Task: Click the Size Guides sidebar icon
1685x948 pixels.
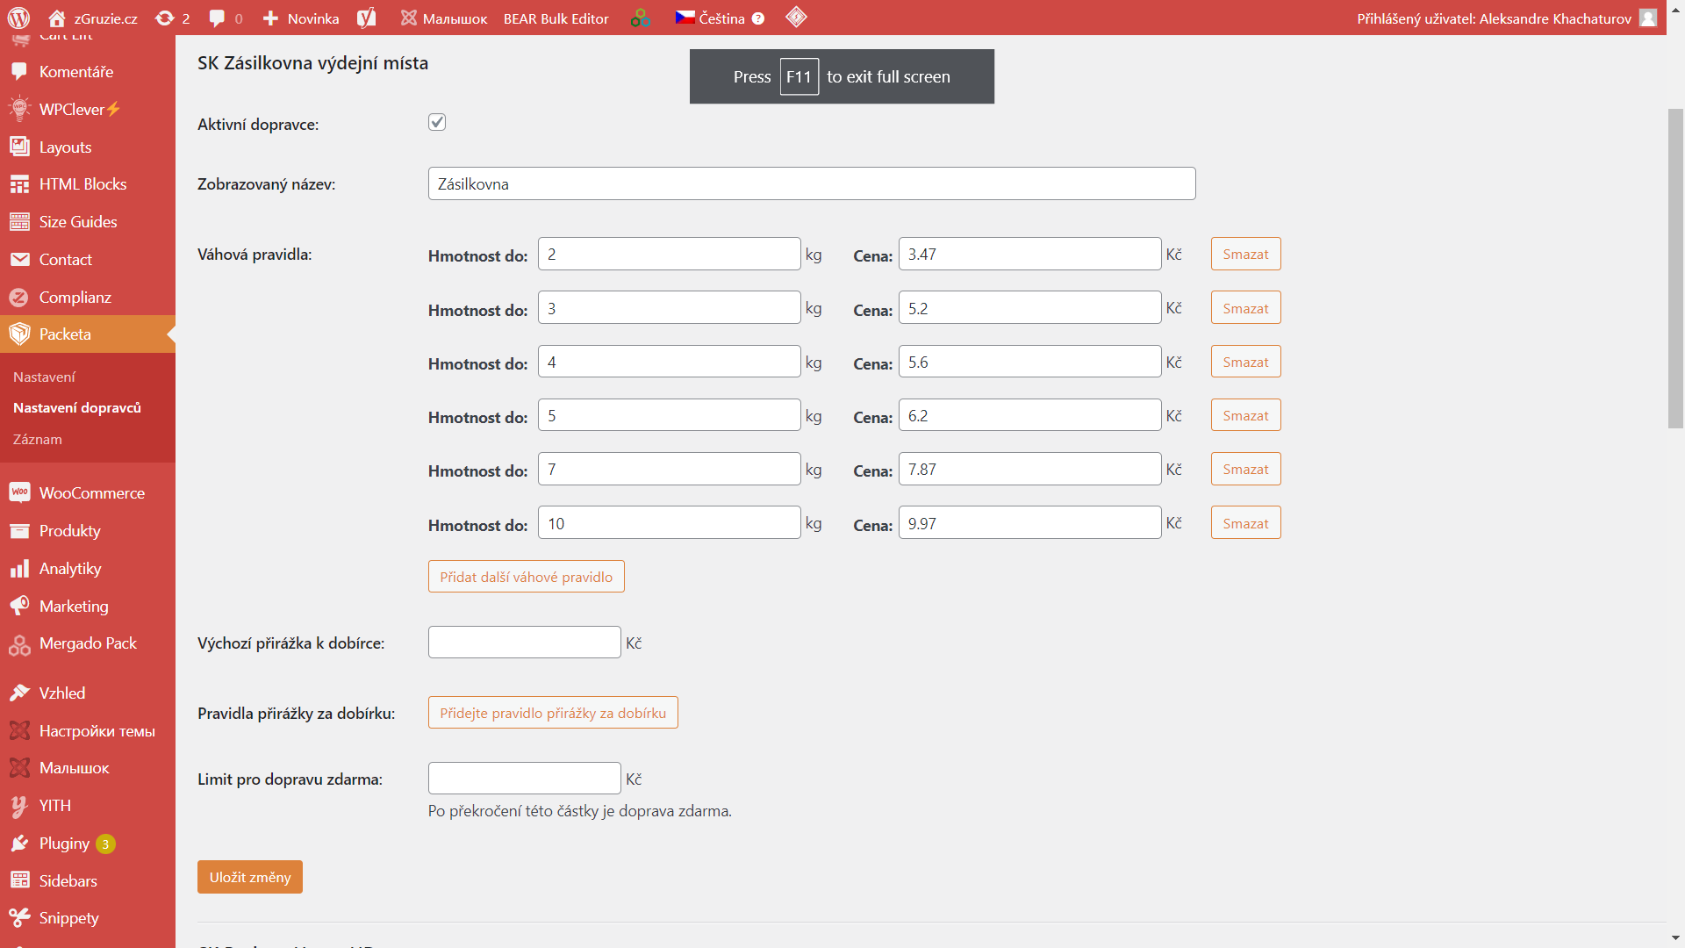Action: [19, 222]
